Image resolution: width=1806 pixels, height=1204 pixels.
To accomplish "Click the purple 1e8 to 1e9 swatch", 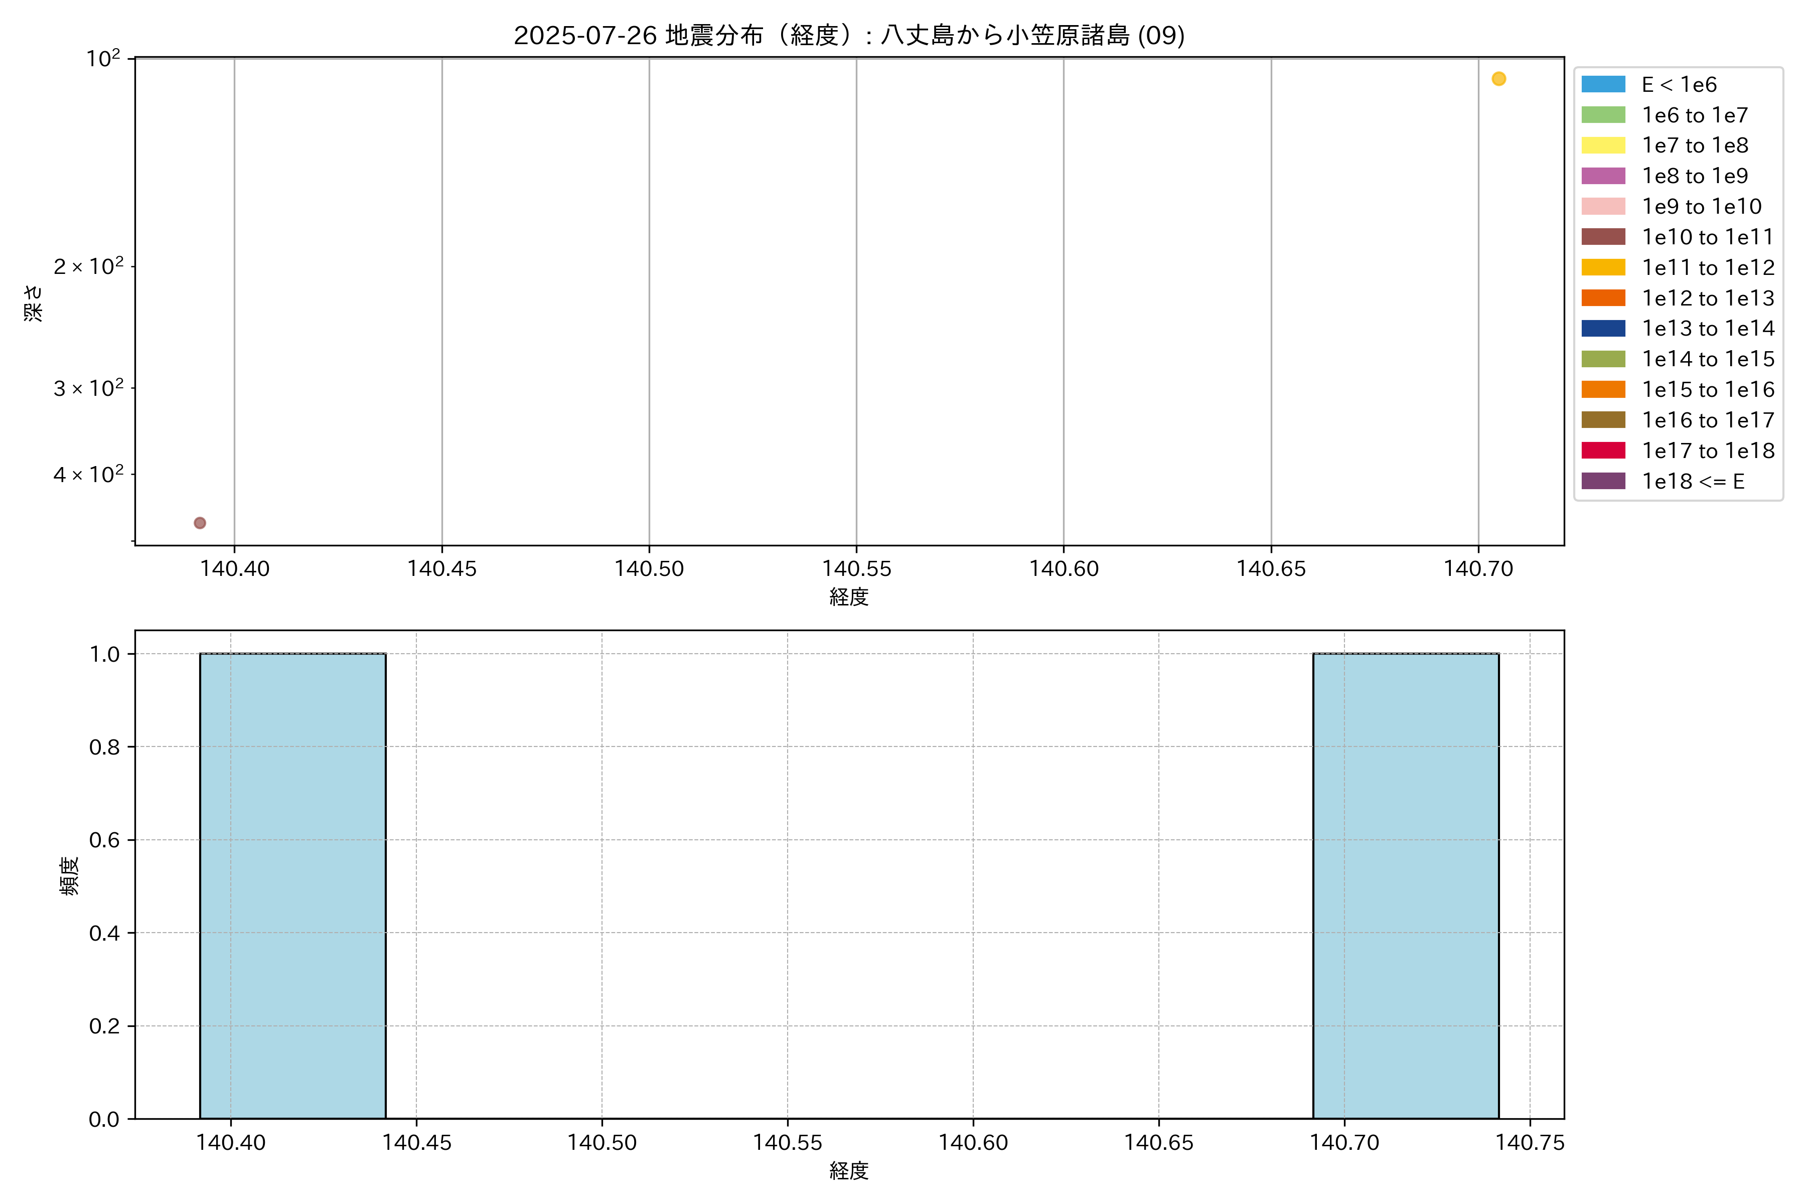I will point(1602,176).
